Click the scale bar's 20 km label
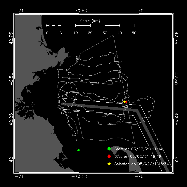Image resolution: width=187 pixels, height=187 pixels. (x=90, y=33)
